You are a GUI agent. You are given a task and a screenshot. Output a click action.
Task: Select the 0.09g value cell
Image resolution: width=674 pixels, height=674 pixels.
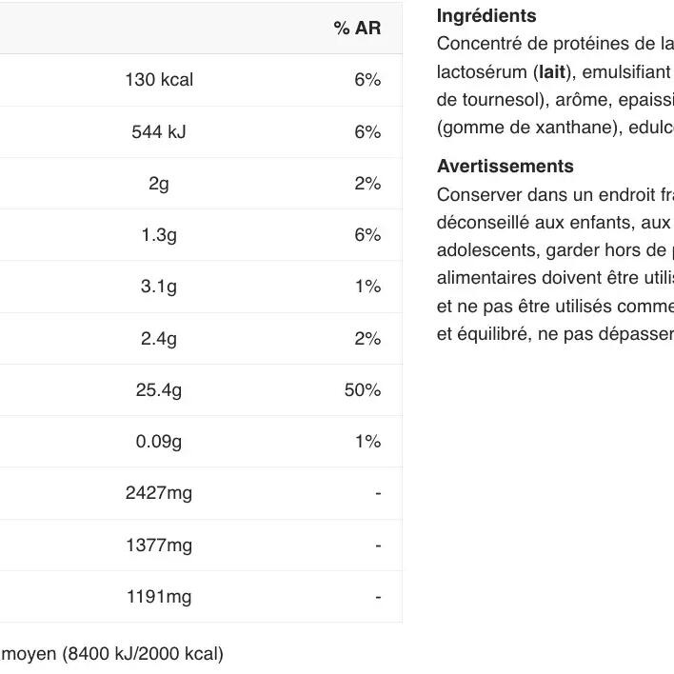159,442
